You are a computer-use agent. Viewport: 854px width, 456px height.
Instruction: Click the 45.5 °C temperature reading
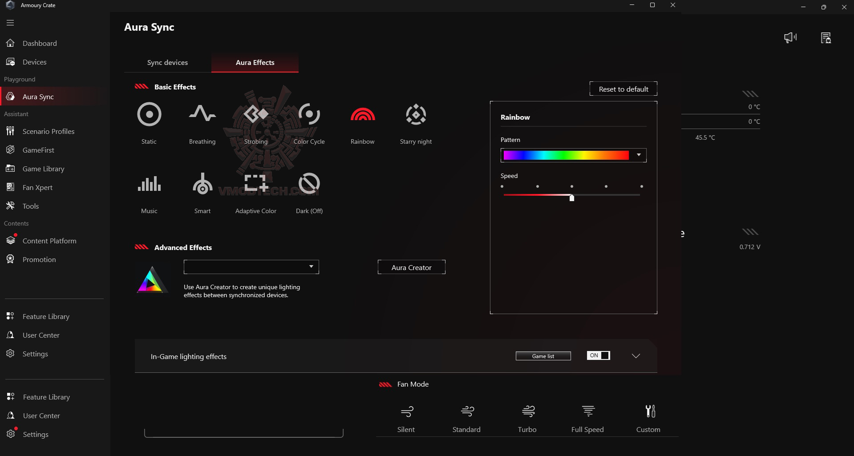705,137
